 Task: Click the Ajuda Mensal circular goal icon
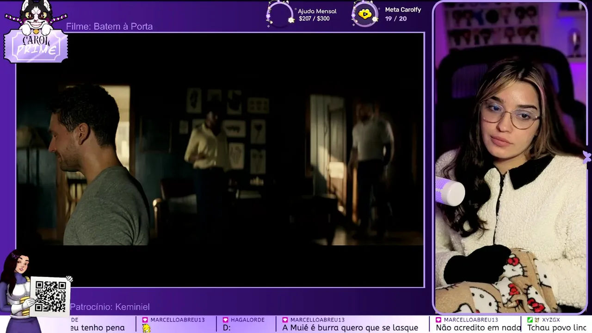tap(280, 15)
